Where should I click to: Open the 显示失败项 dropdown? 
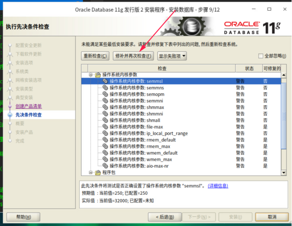(x=172, y=56)
